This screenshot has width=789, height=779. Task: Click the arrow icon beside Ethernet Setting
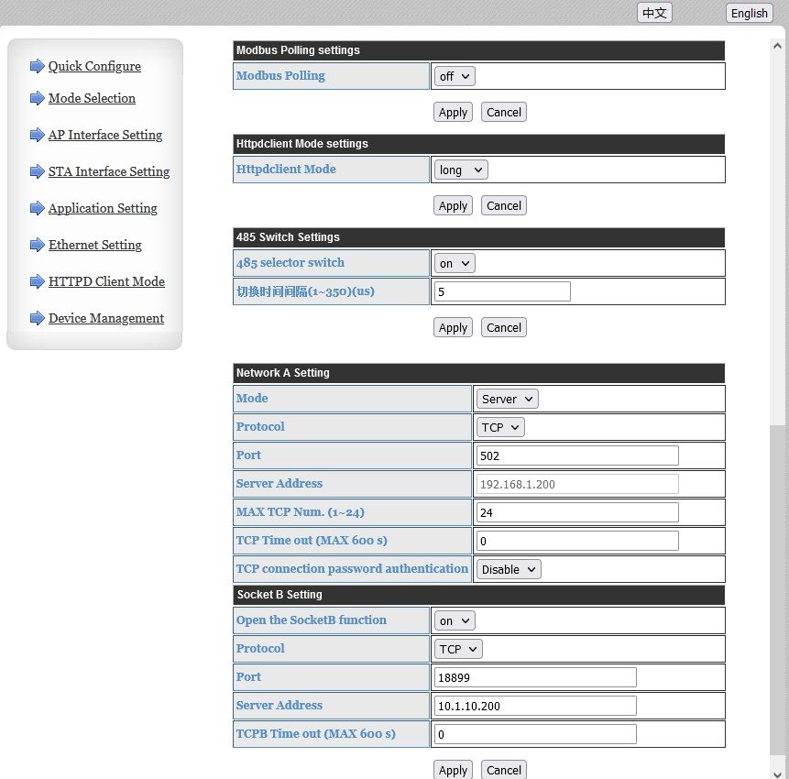[38, 245]
